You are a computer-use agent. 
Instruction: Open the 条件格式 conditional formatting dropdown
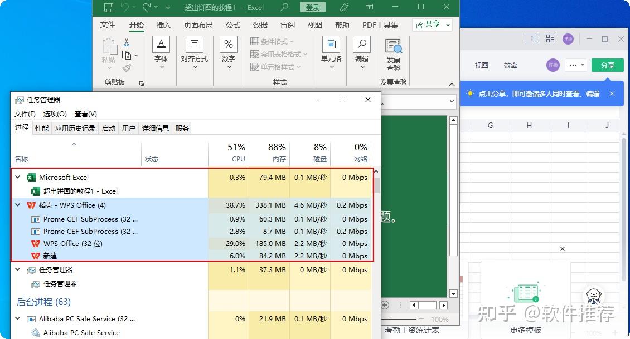(x=273, y=41)
